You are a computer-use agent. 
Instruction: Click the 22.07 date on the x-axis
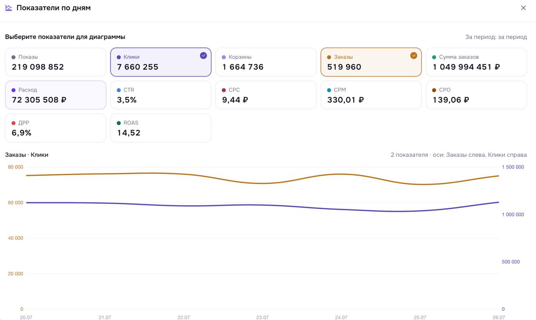pyautogui.click(x=183, y=317)
